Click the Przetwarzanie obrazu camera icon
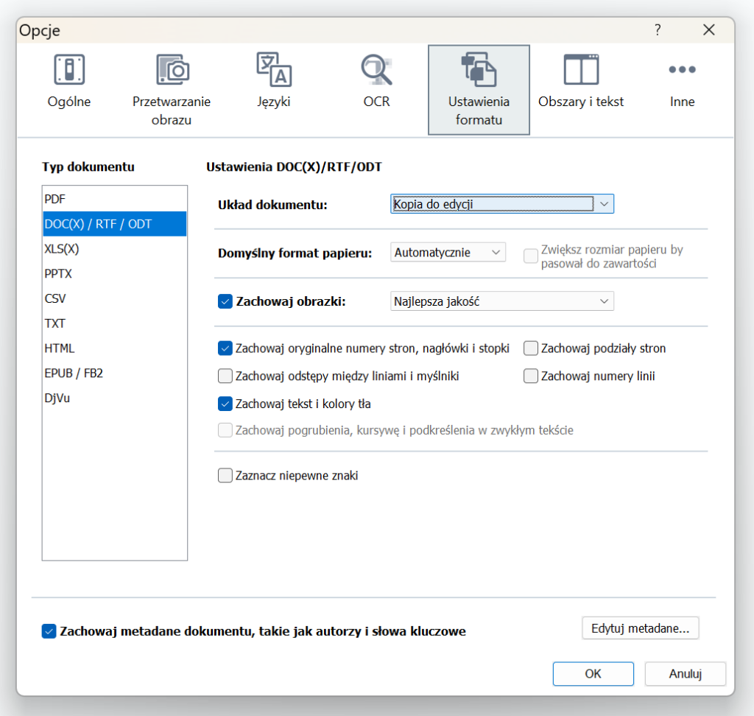The height and width of the screenshot is (716, 754). pos(172,70)
